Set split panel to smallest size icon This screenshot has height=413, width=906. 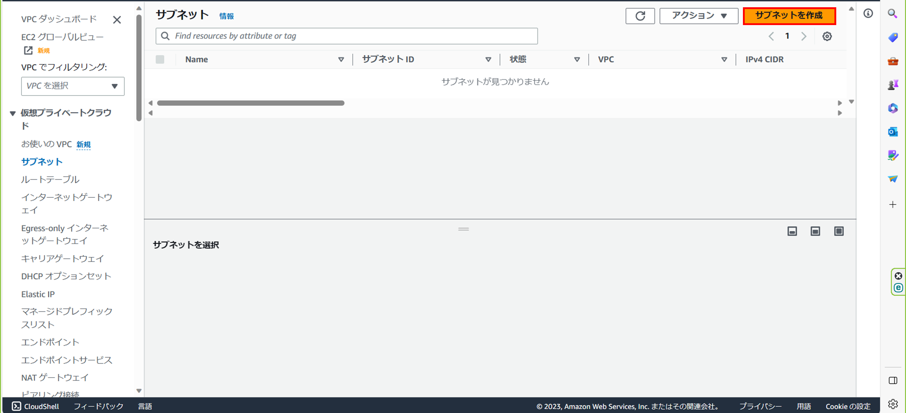[x=792, y=231]
